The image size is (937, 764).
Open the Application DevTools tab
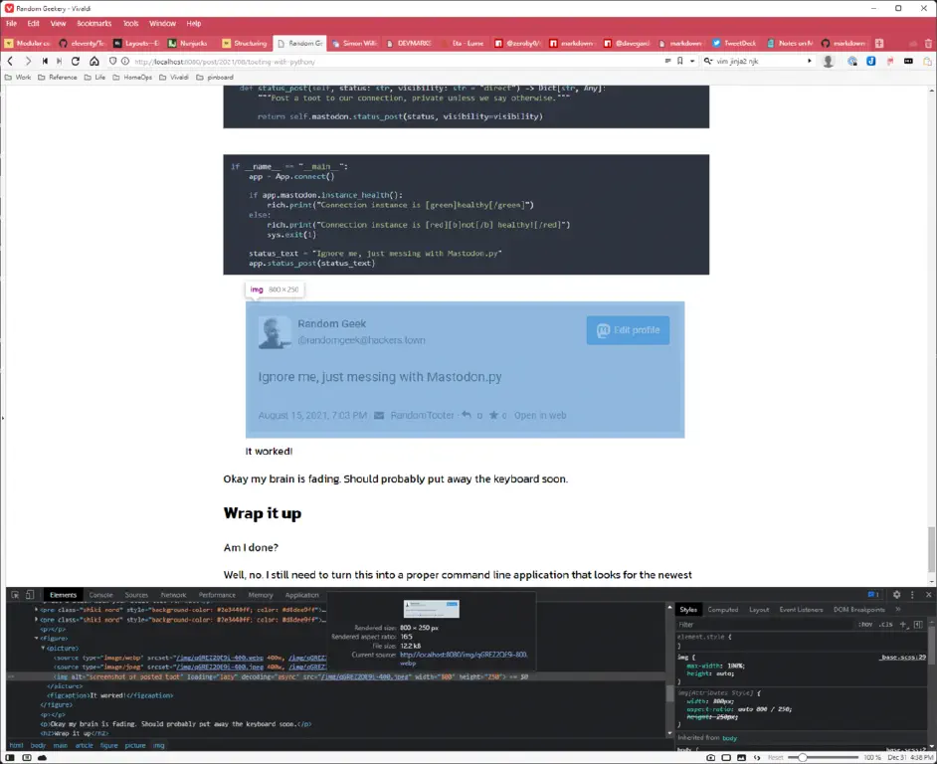click(x=301, y=595)
